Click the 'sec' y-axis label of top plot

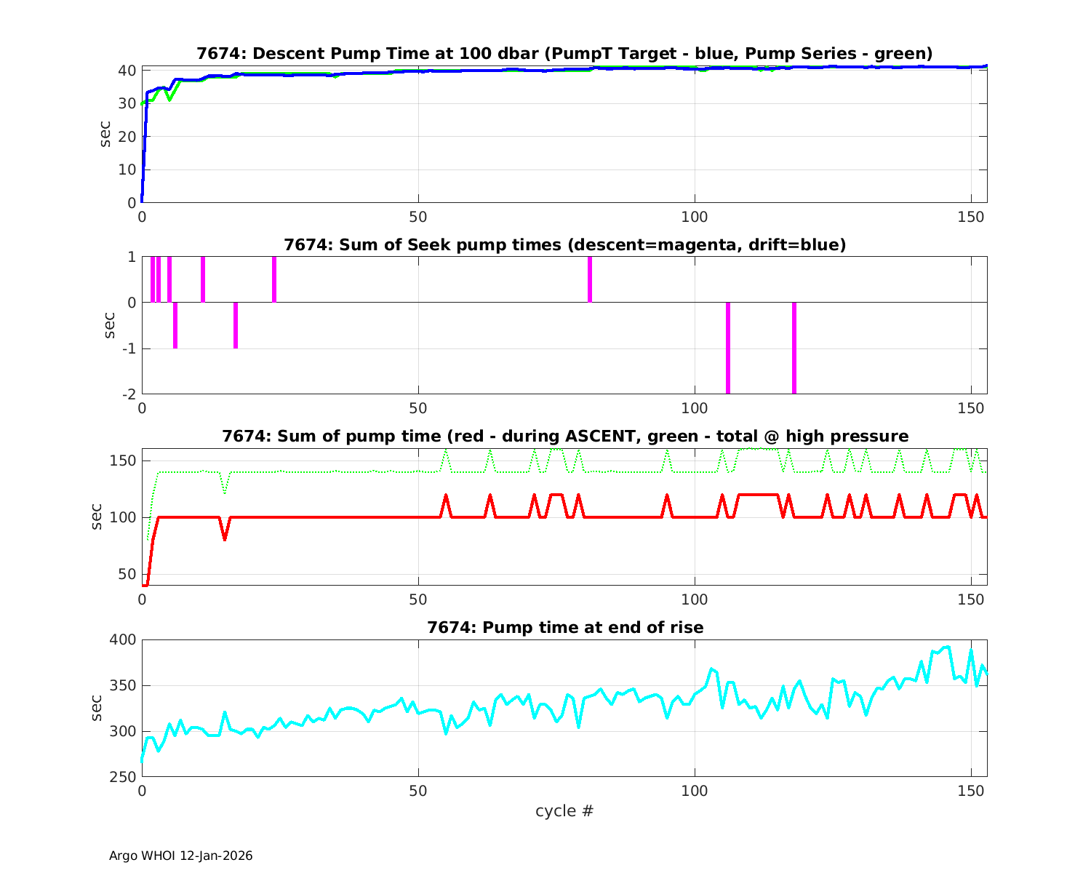105,135
